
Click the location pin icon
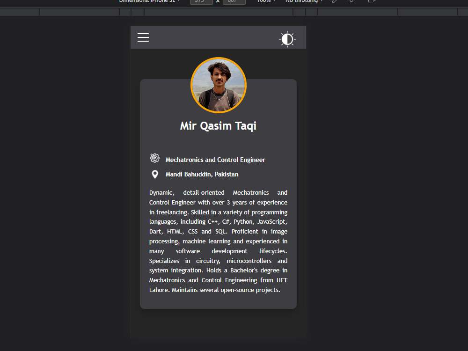(x=155, y=174)
